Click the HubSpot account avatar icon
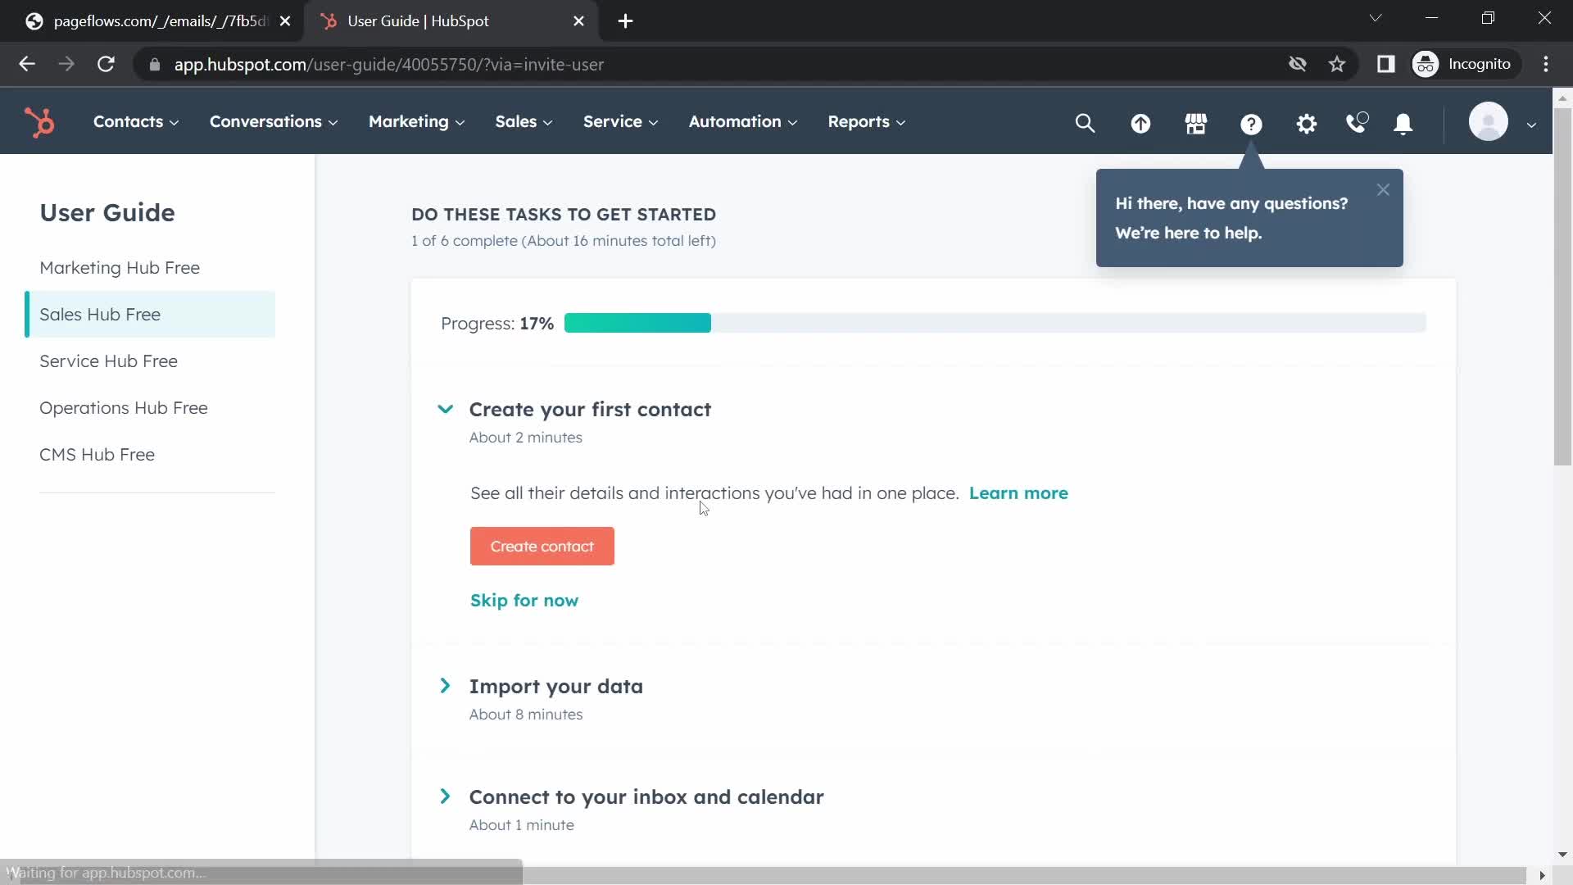The image size is (1573, 885). (1489, 121)
